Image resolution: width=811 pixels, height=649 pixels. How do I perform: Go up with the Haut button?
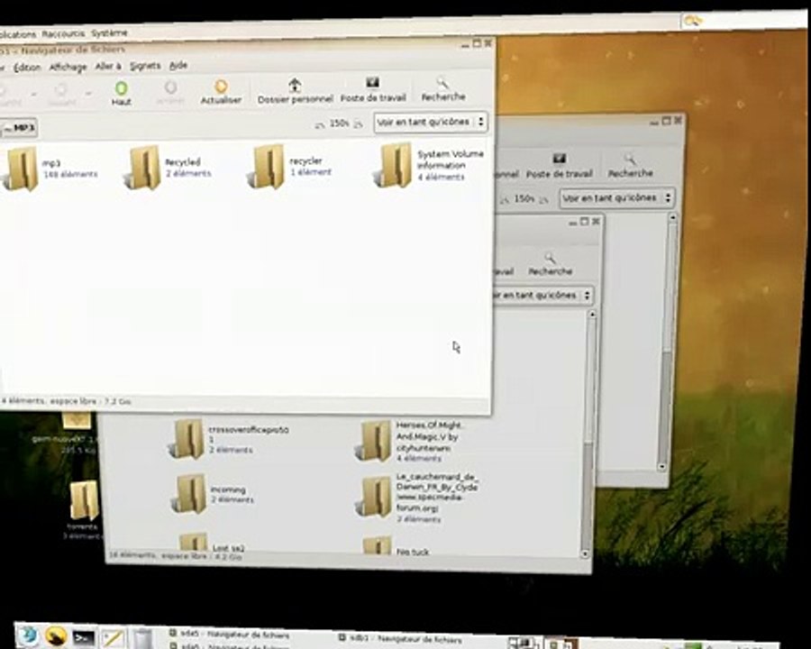click(121, 93)
